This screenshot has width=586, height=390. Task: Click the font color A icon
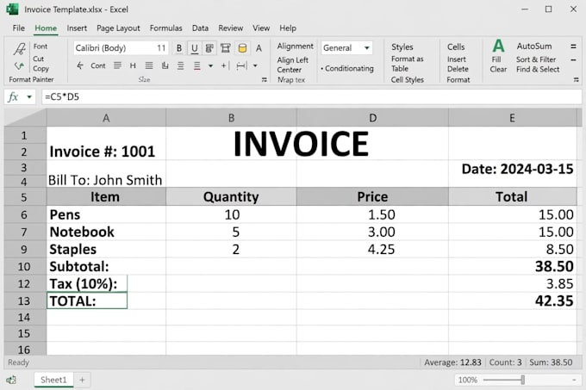[x=259, y=48]
